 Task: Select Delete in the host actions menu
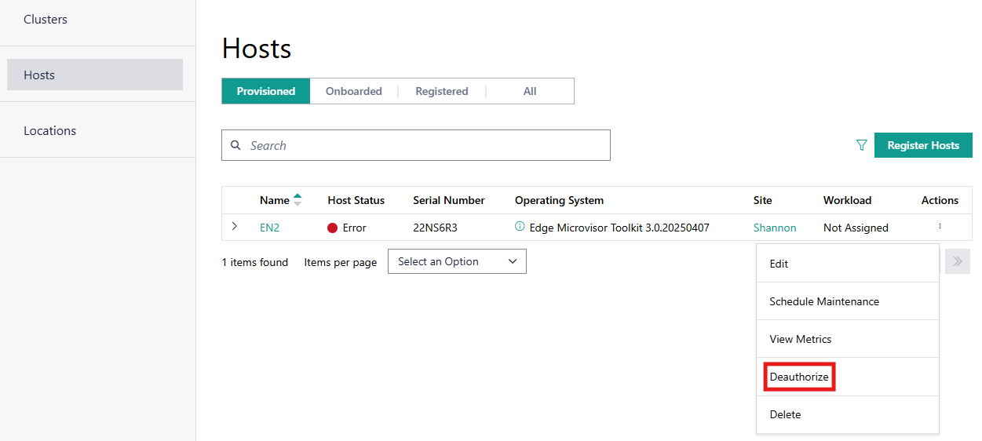tap(785, 414)
